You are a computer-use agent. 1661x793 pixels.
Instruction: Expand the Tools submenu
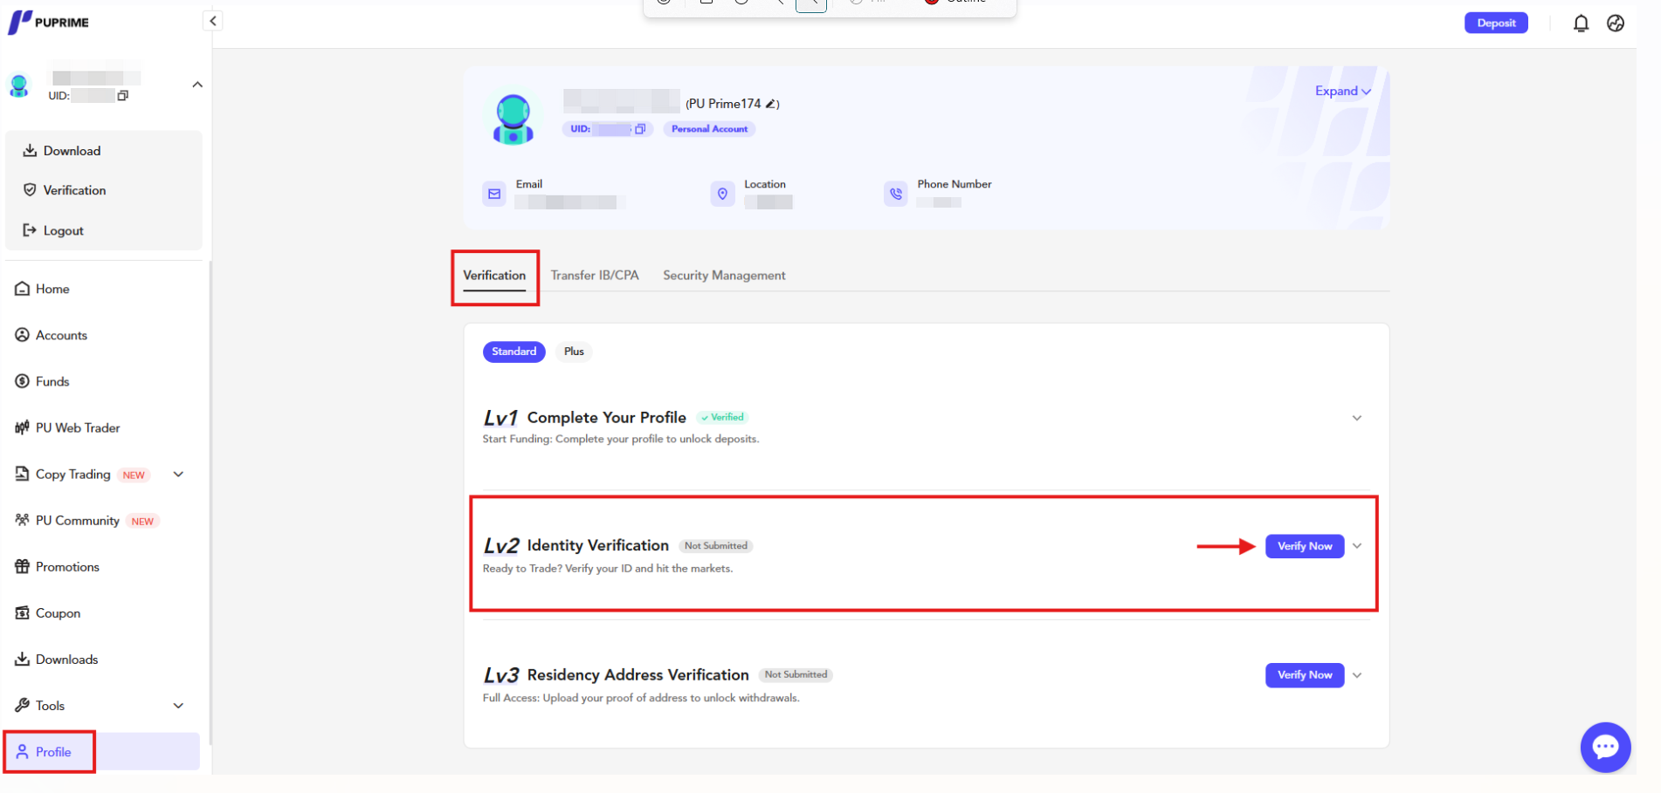pyautogui.click(x=178, y=706)
